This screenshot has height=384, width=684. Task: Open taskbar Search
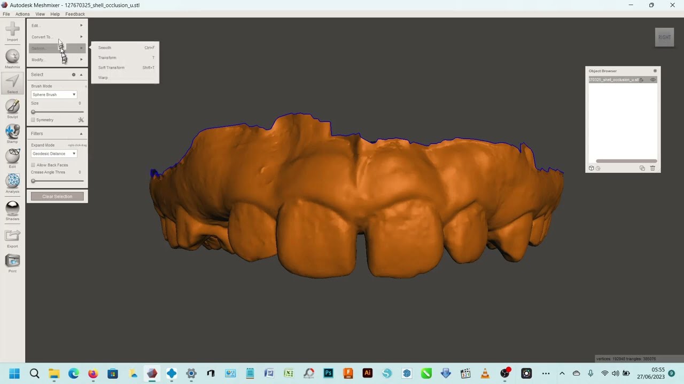pyautogui.click(x=34, y=373)
